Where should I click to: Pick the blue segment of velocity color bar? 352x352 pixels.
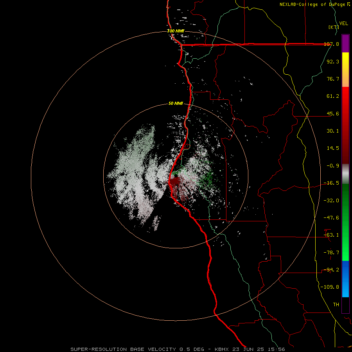pyautogui.click(x=345, y=279)
